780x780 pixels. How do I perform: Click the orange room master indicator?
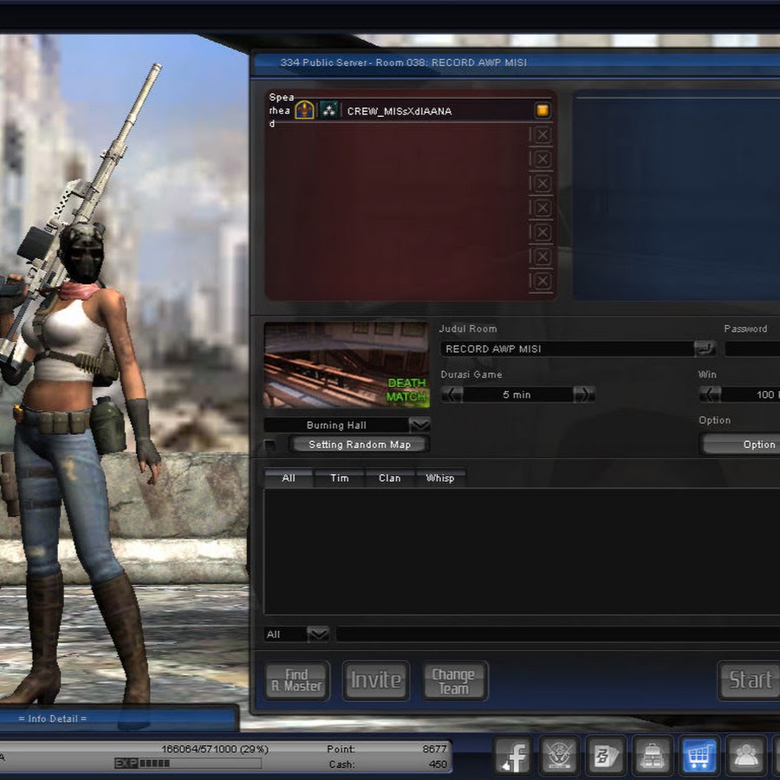coord(543,110)
